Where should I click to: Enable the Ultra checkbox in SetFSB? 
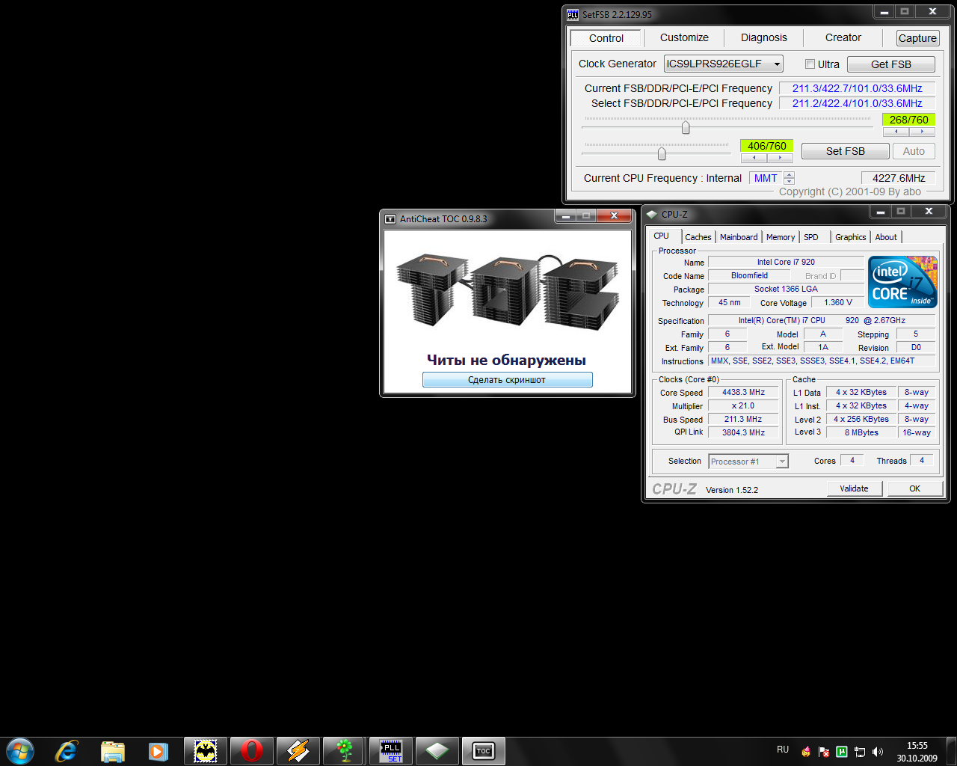810,64
